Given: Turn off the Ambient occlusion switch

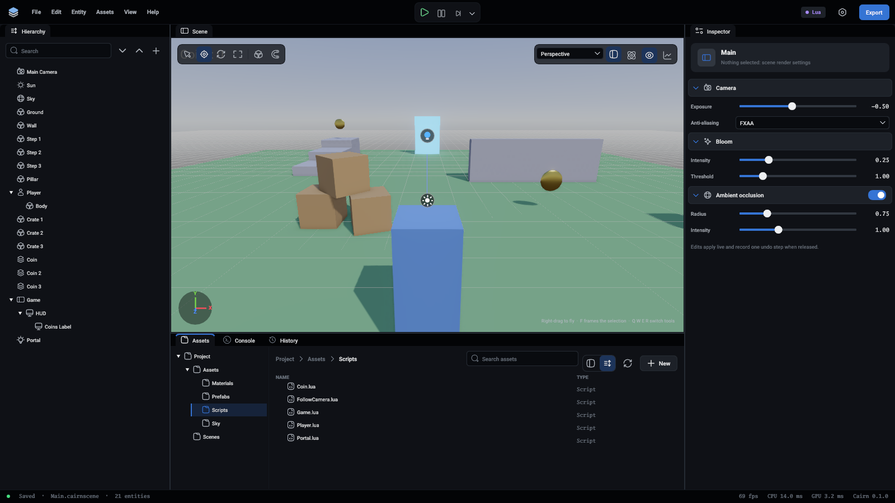Looking at the screenshot, I should [x=877, y=195].
